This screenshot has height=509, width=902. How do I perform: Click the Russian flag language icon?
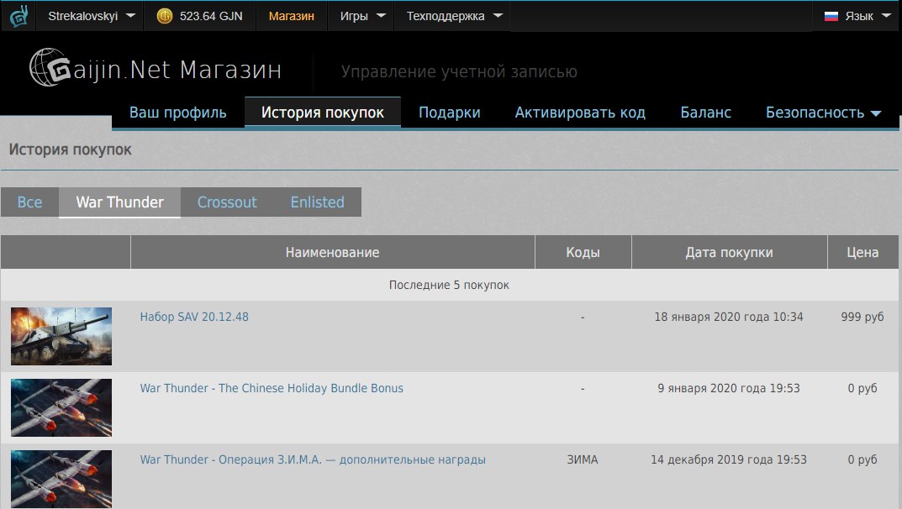point(831,16)
